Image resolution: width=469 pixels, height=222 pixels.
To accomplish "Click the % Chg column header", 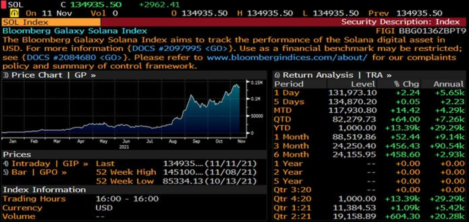I will tap(407, 84).
